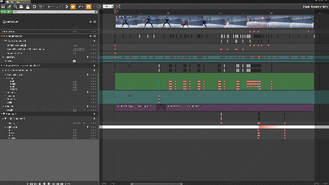
Task: Open the dropdown beside playback options
Action: 58,7
